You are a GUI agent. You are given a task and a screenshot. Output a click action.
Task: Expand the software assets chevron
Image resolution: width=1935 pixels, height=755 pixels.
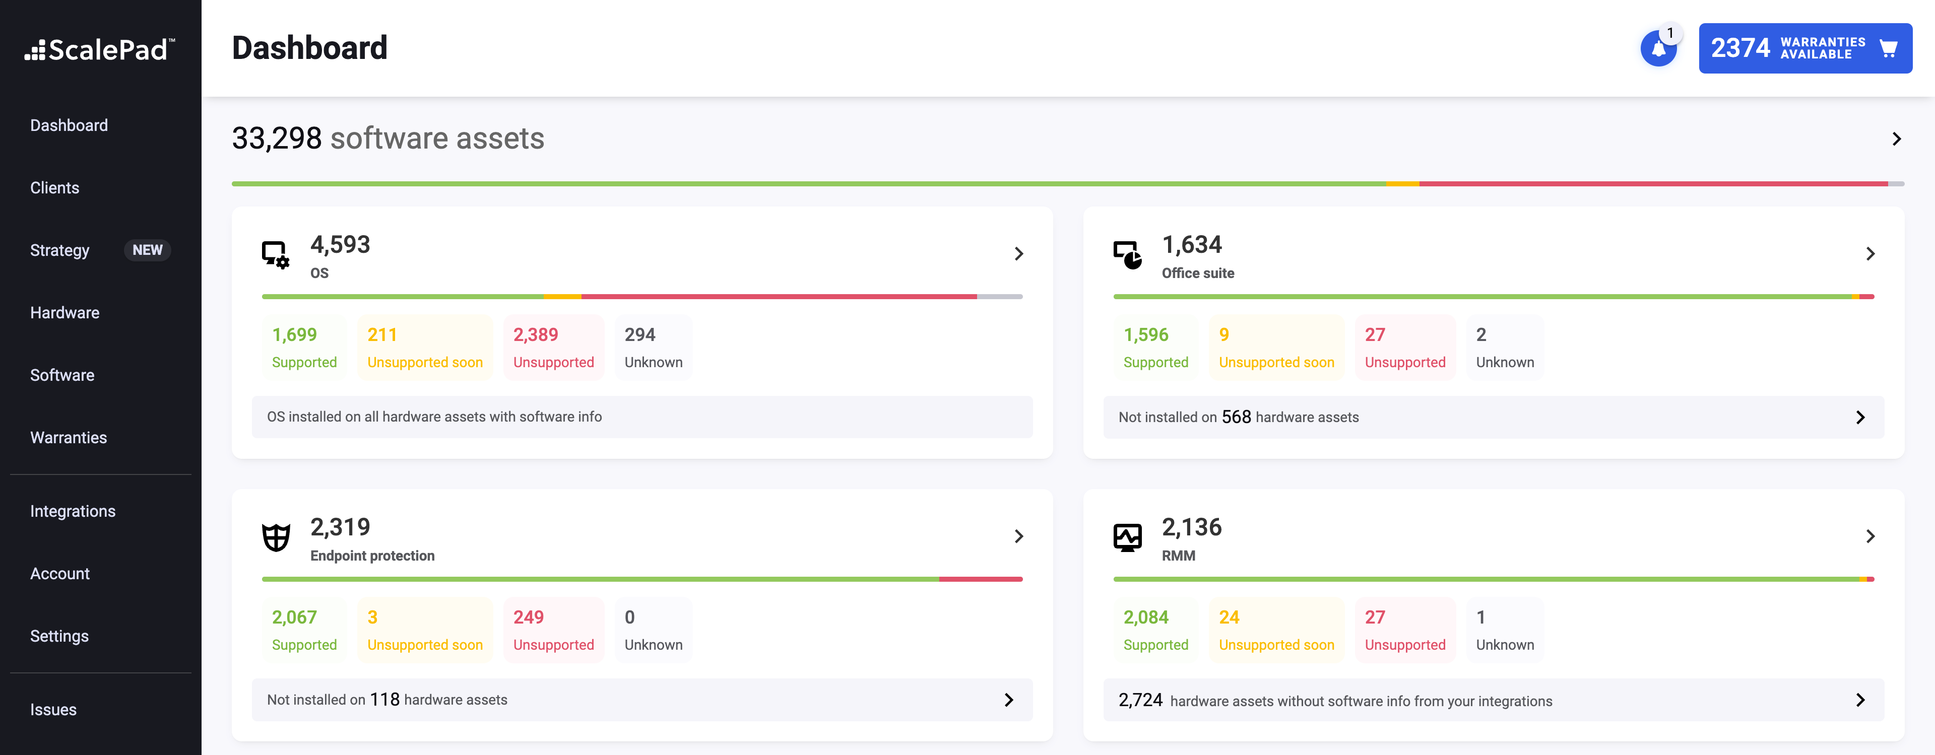[x=1896, y=139]
